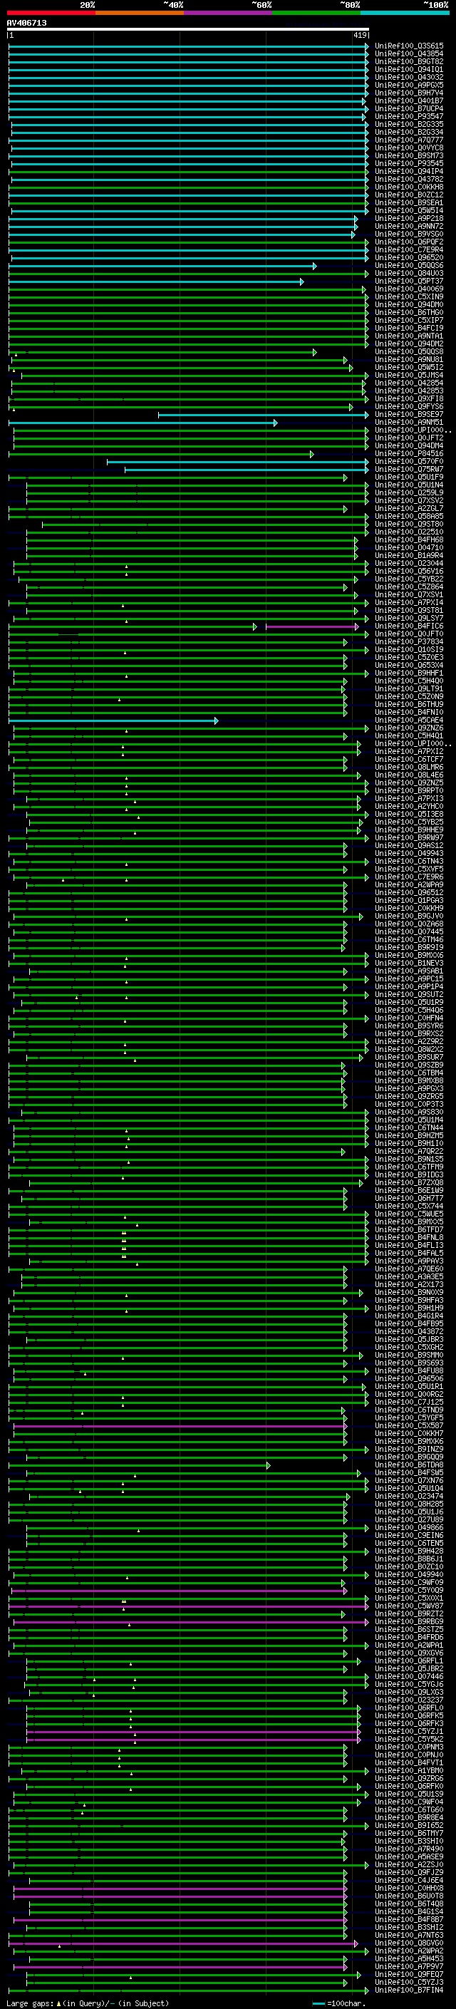The image size is (456, 2009).
Task: Select the UniRef100_P37834 label
Action: coord(409,642)
